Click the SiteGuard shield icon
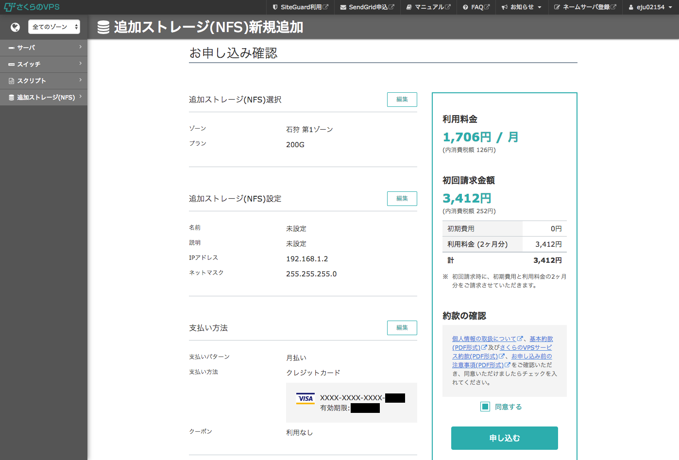 click(x=275, y=7)
